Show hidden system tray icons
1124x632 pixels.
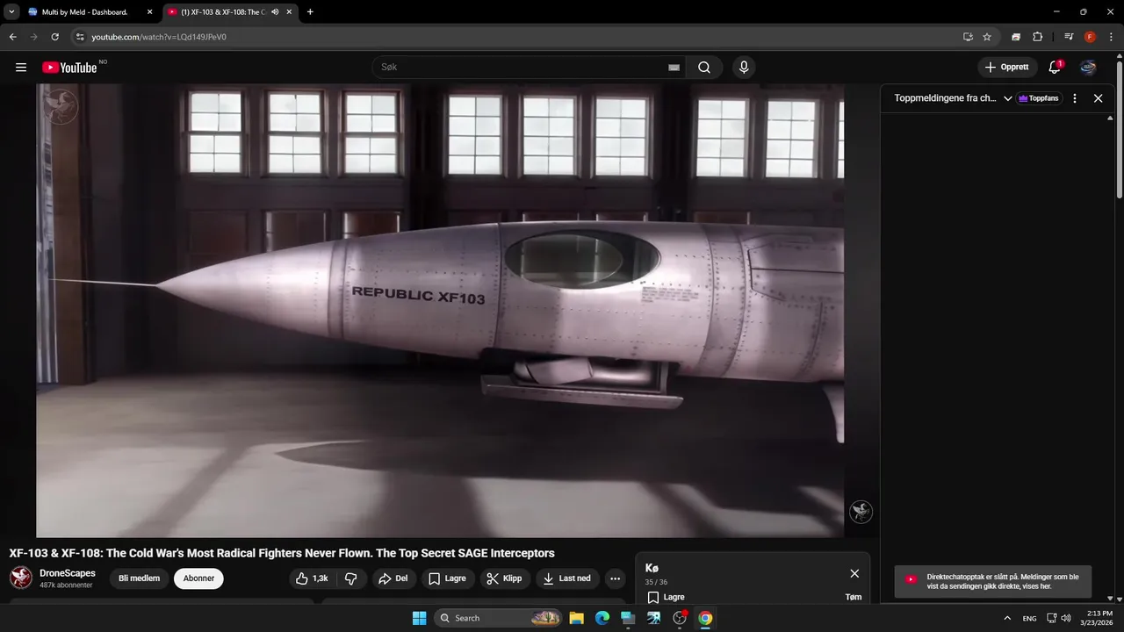coord(1007,618)
